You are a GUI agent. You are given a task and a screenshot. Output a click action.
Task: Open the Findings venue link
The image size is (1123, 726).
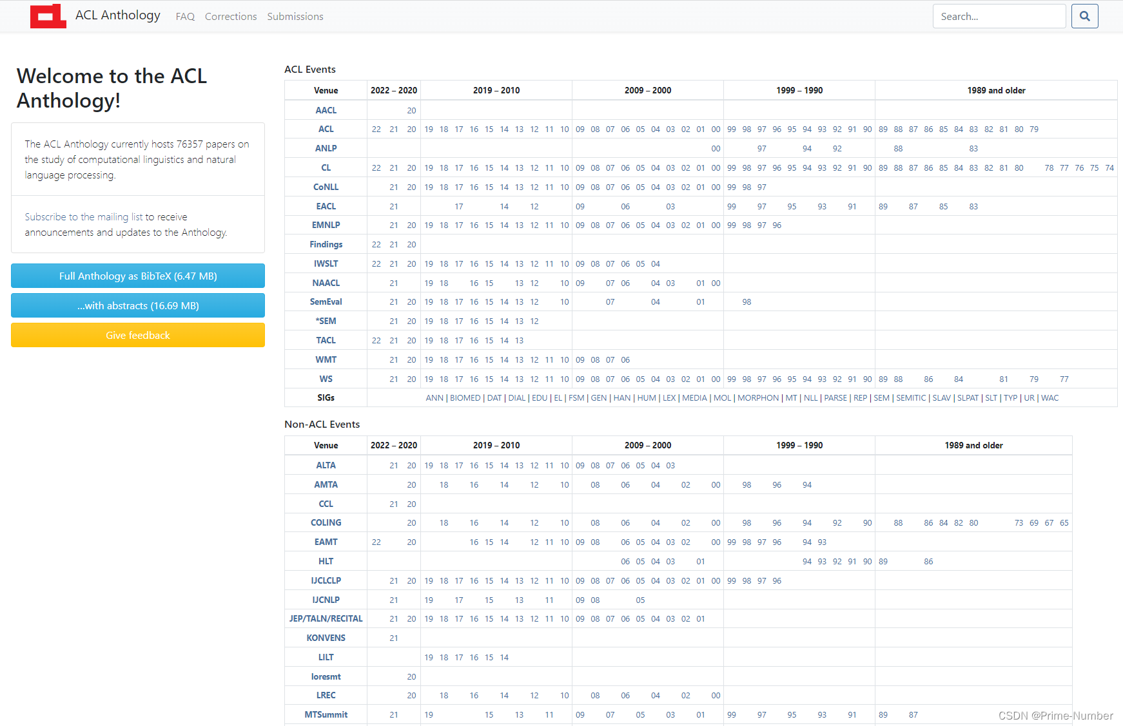coord(326,245)
